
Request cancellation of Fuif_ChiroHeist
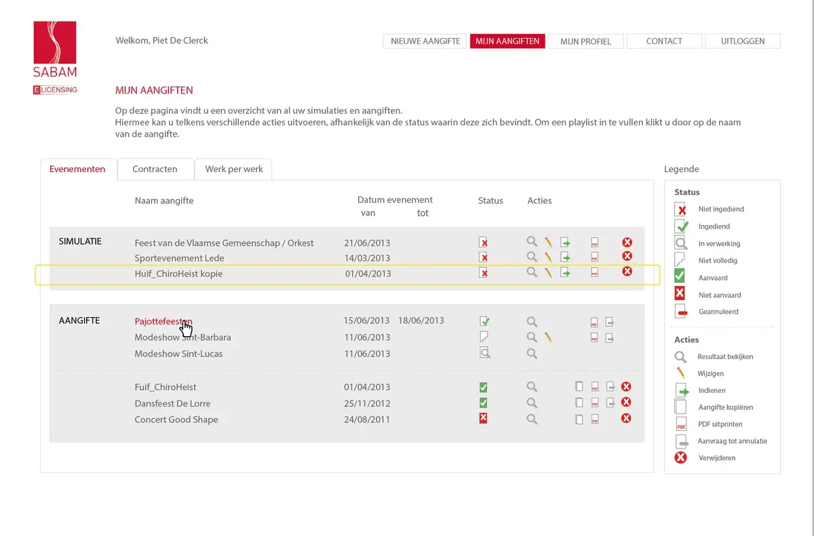610,387
